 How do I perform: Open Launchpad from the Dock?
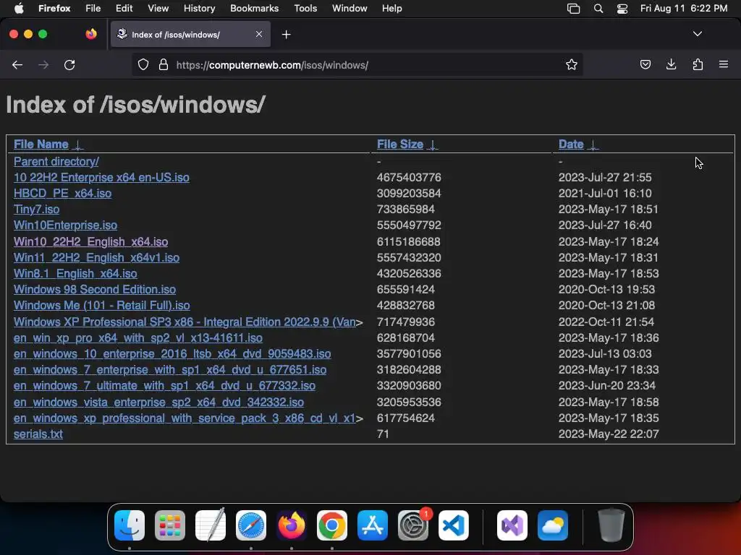(x=170, y=525)
